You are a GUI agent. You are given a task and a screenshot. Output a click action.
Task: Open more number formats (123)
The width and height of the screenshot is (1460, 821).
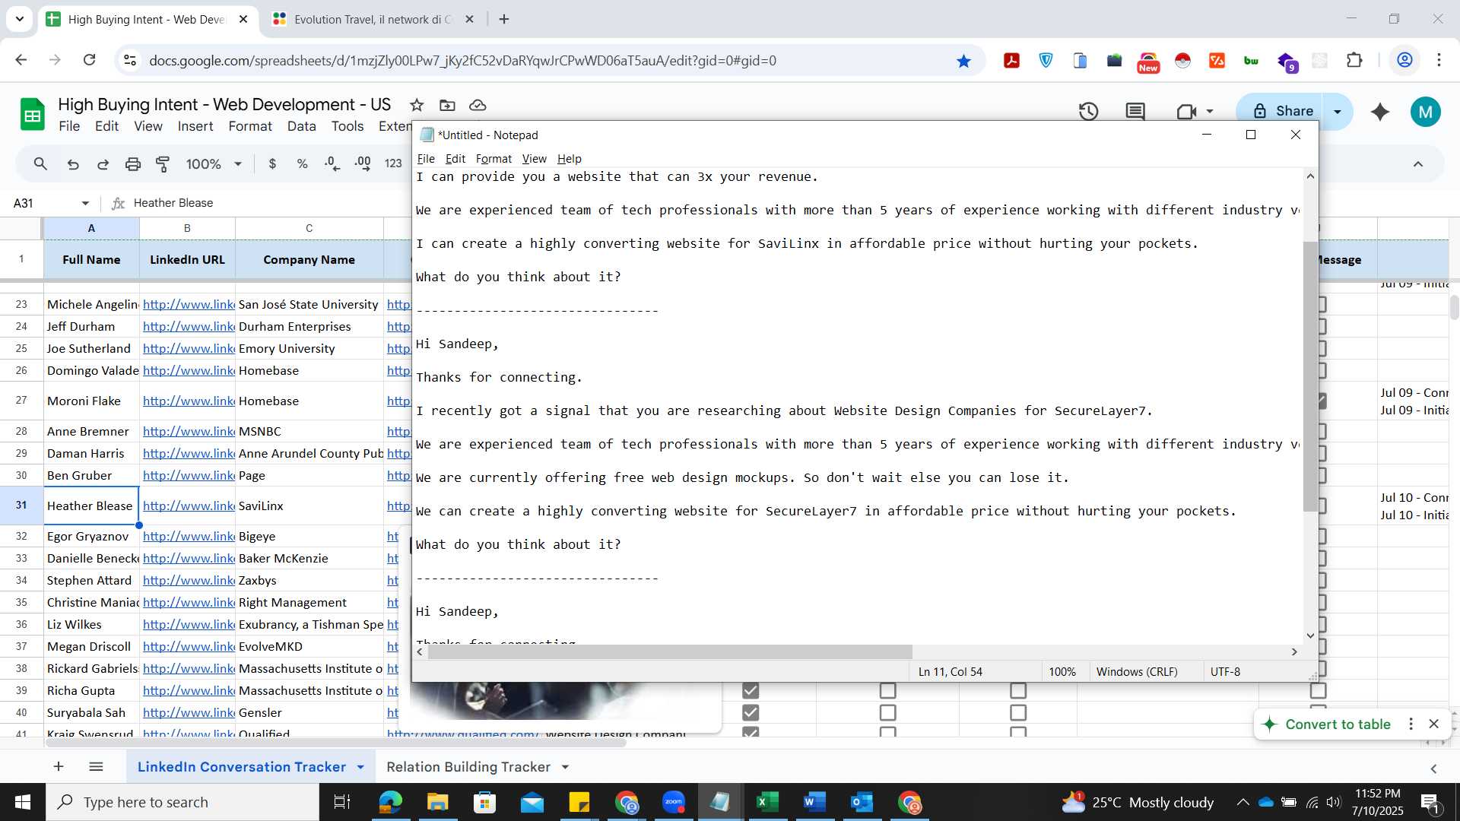[393, 163]
